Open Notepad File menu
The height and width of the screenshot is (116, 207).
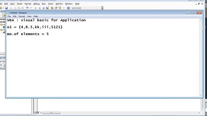point(9,16)
